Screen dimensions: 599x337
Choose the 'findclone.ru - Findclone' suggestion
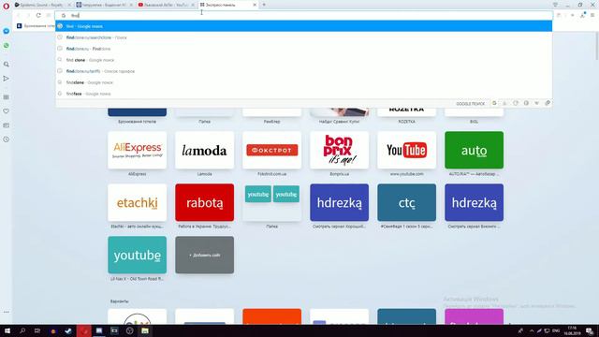(303, 49)
